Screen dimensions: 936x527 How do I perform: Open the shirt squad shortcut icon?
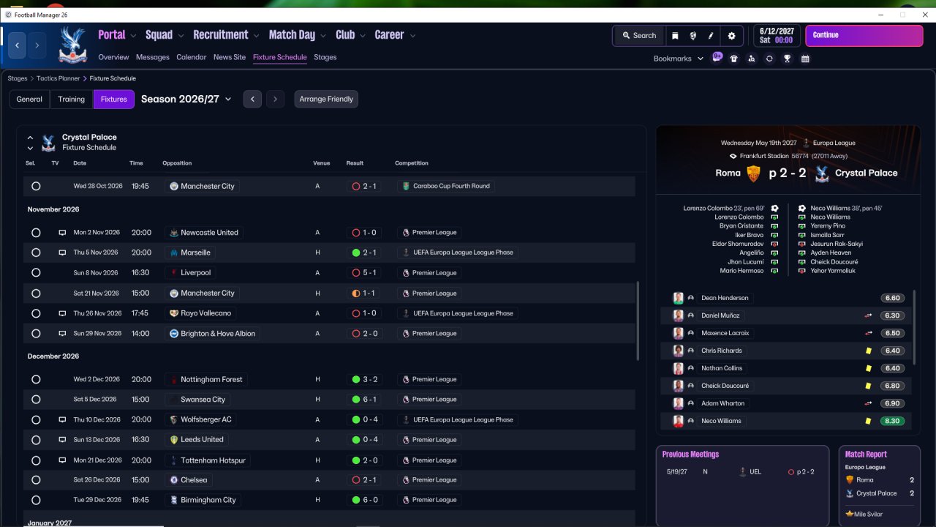point(733,59)
